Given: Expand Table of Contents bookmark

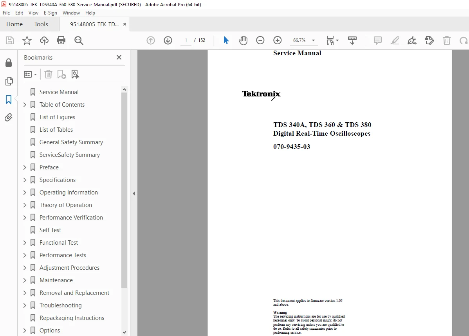Looking at the screenshot, I should (x=25, y=105).
